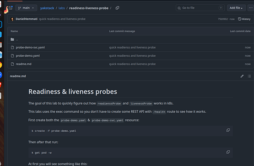Screen dimensions: 254x166
Task: Open commit message in probe-demo.yaml row
Action: 132,56
